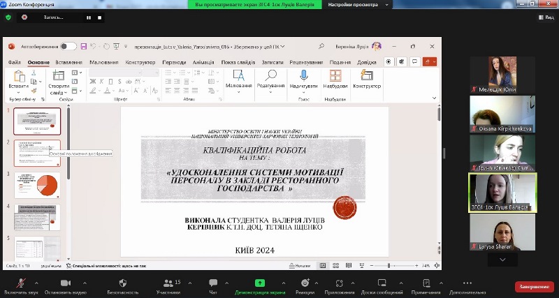Start sharing with Демонстрация экрана

pyautogui.click(x=260, y=287)
